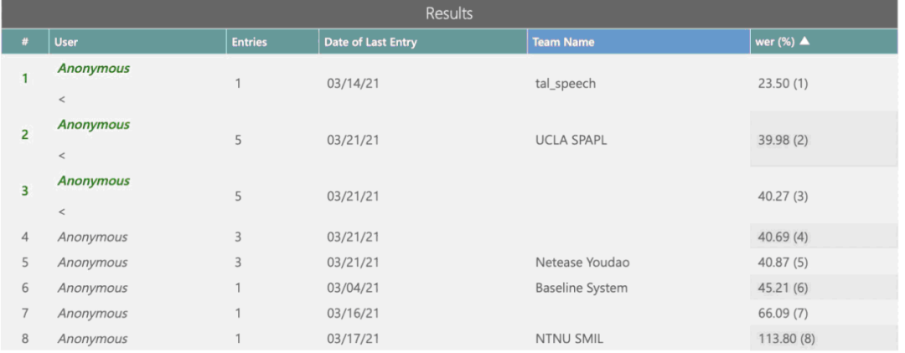The height and width of the screenshot is (353, 905).
Task: Click the # rank column header
Action: point(25,42)
